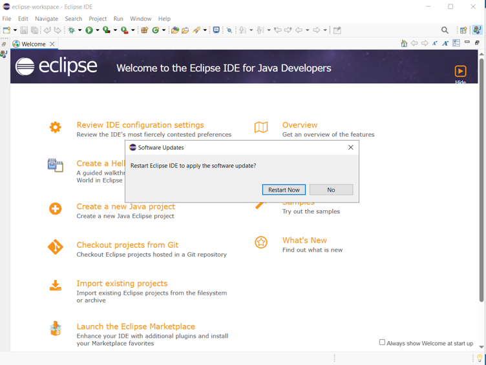Expand the Back navigation history dropdown
The height and width of the screenshot is (365, 486).
[308, 30]
